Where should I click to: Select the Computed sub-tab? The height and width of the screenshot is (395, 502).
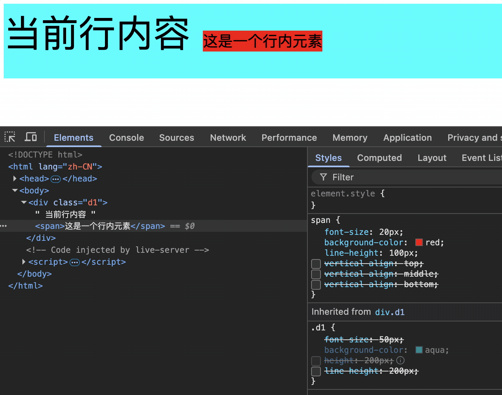point(379,158)
